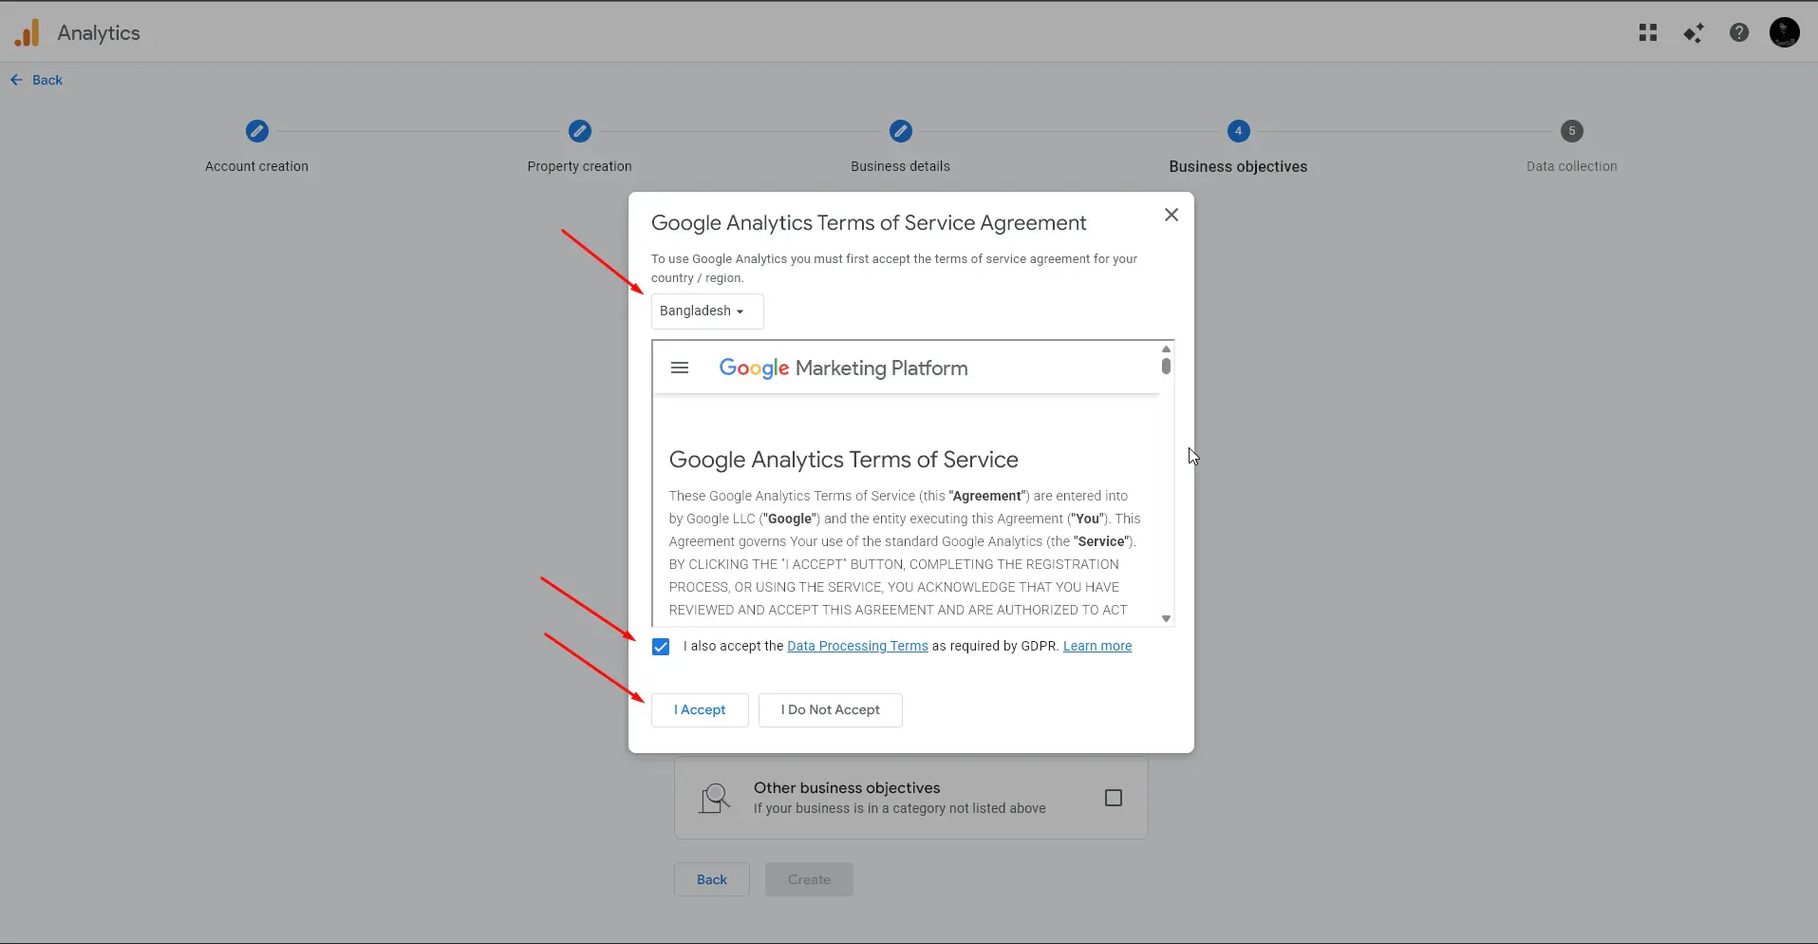Screen dimensions: 1818x944
Task: Click the Business details step pencil icon
Action: (901, 131)
